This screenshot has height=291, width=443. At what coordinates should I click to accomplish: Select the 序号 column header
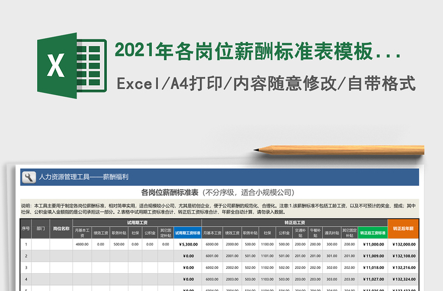tap(25, 228)
